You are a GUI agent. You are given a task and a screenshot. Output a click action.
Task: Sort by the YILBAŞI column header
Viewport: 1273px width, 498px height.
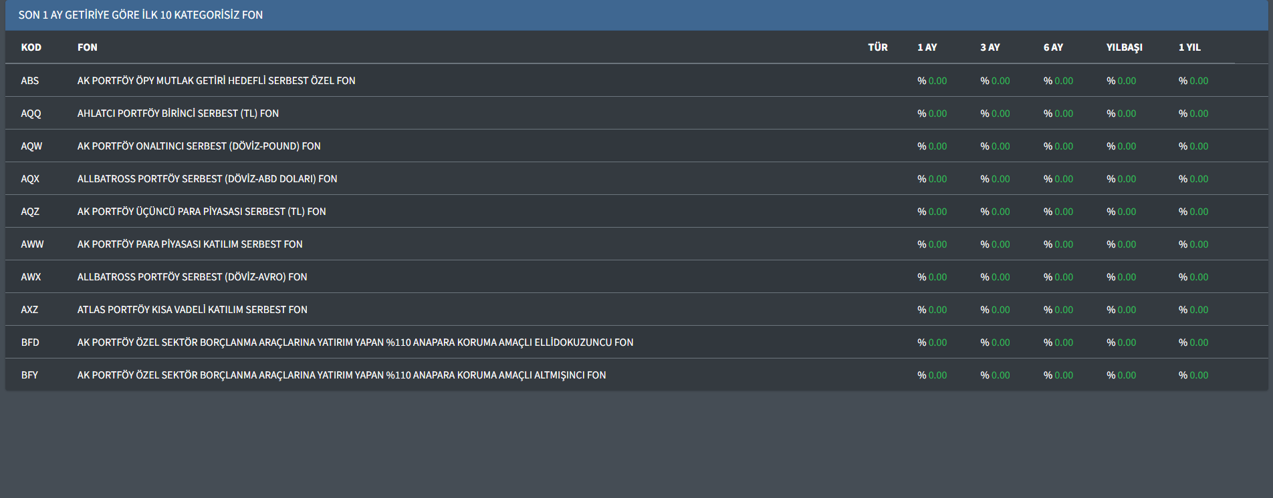click(1124, 47)
